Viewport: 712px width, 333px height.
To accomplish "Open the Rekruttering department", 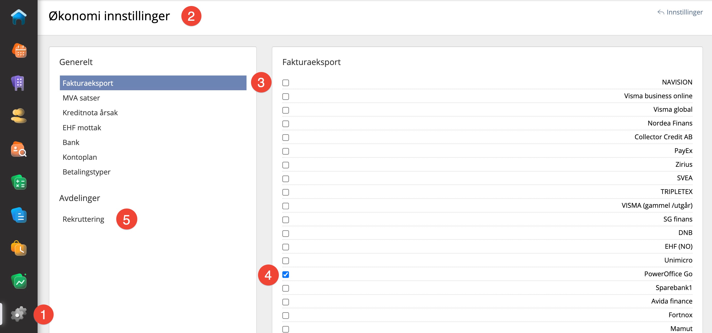I will [83, 219].
